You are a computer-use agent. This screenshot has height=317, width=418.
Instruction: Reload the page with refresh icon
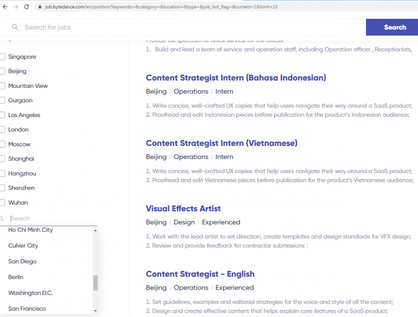[x=26, y=7]
